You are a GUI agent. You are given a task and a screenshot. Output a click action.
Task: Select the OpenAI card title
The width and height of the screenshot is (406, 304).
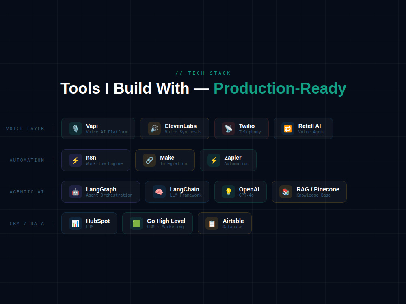point(249,189)
